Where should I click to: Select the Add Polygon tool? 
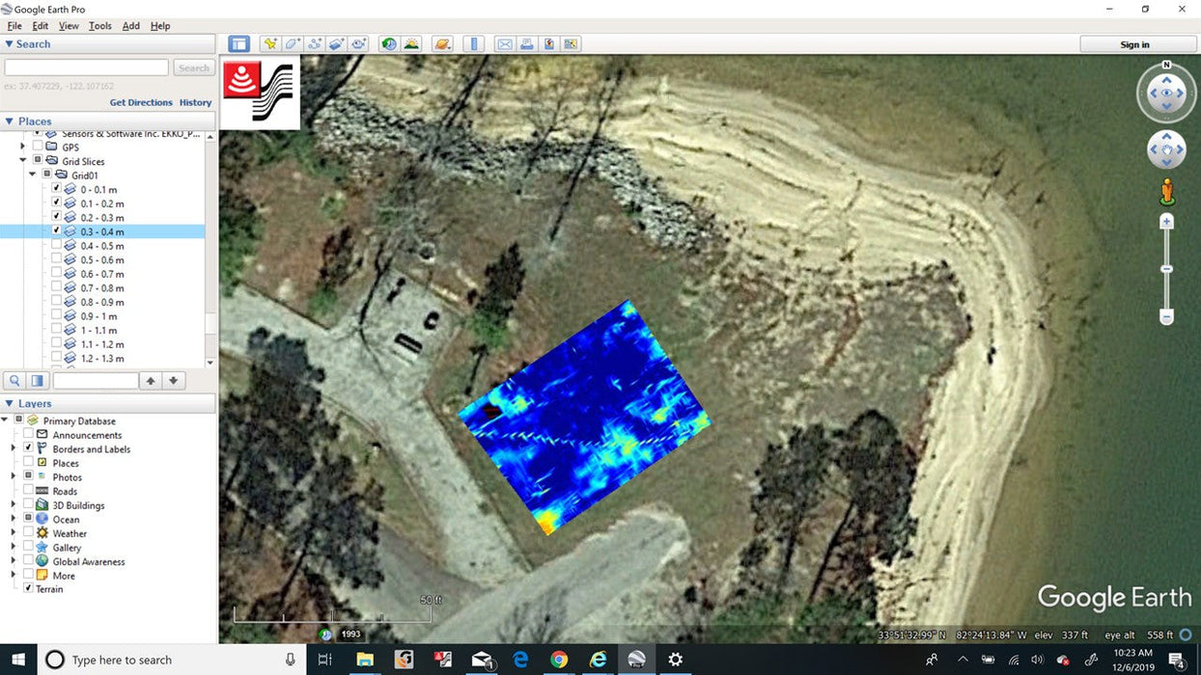point(293,44)
